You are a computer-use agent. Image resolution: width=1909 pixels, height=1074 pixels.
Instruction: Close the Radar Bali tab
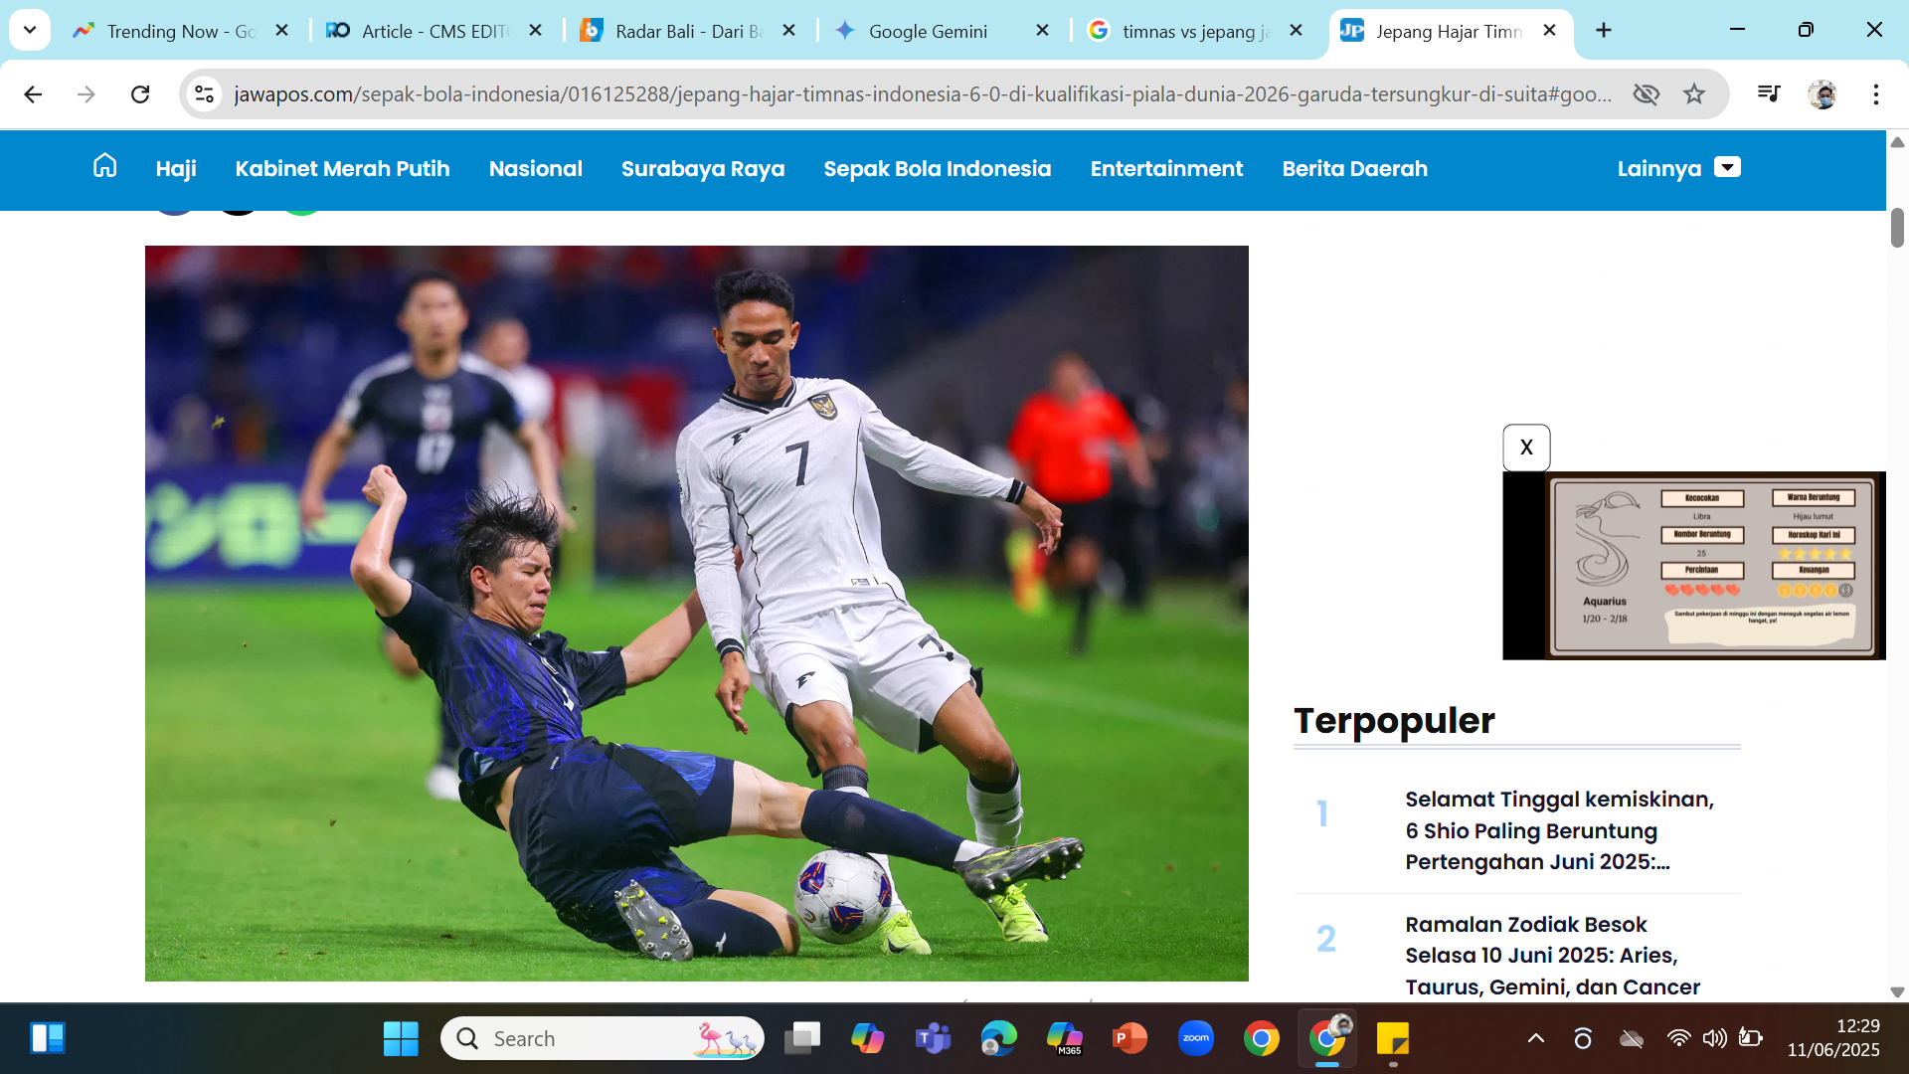point(789,31)
